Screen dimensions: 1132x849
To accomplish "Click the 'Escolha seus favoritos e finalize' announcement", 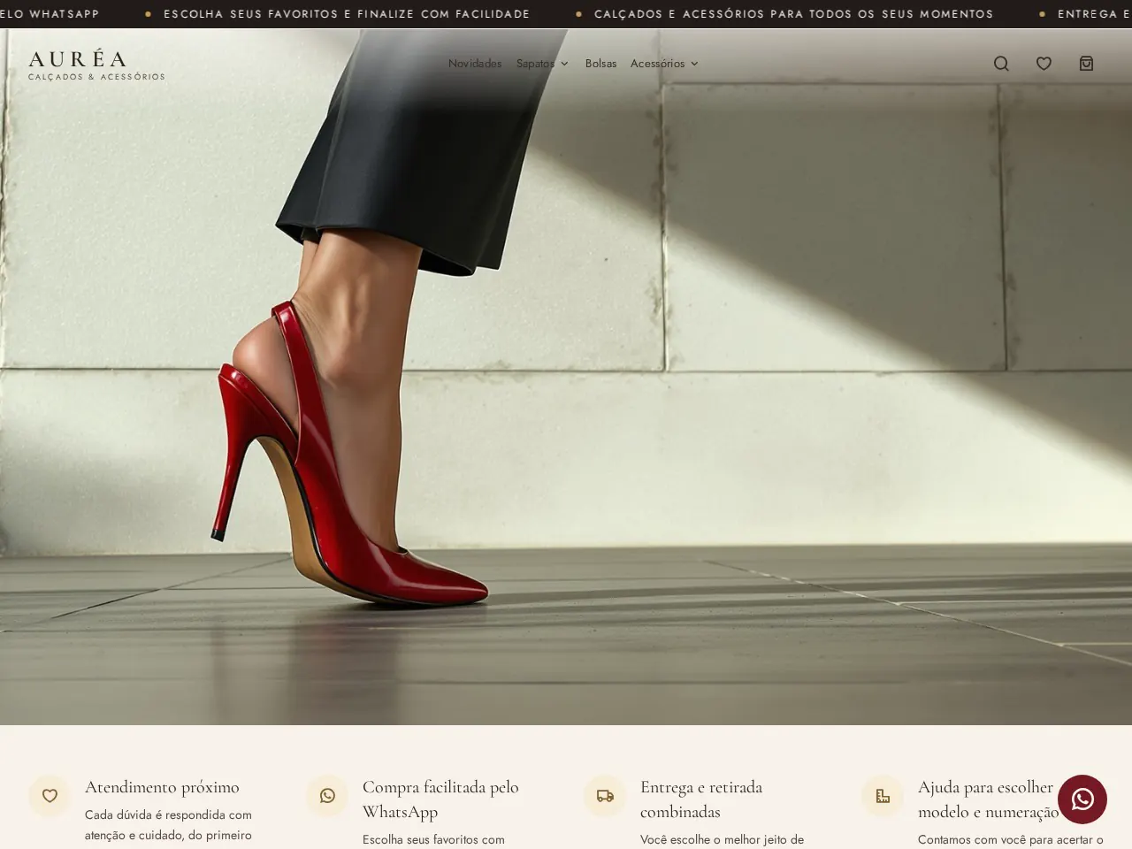I will 347,14.
